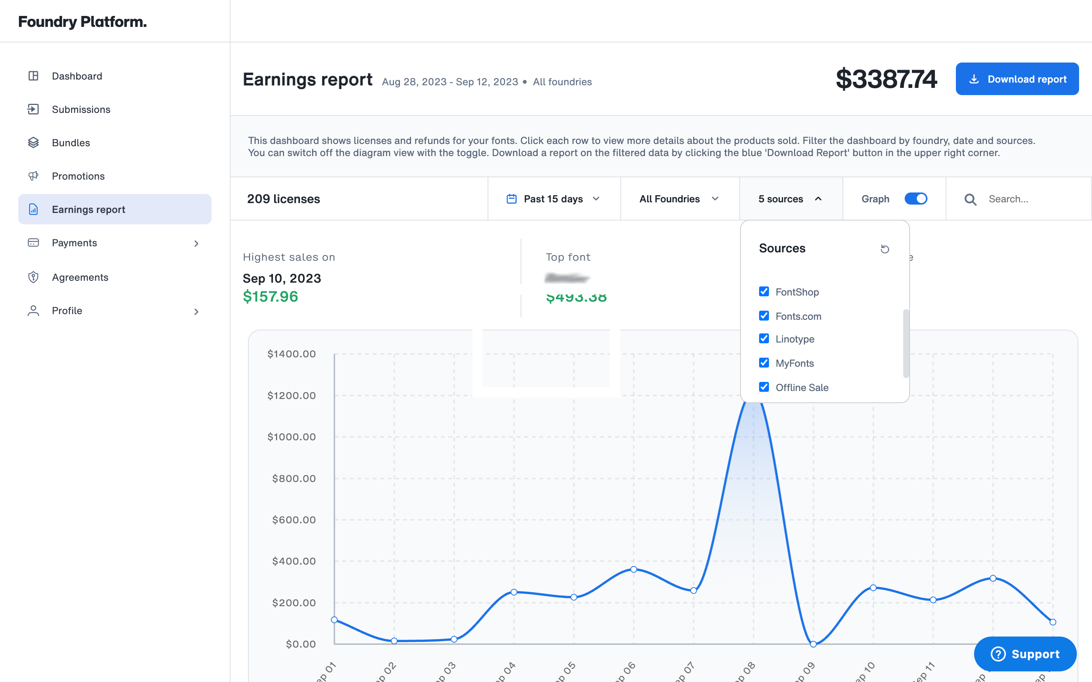Click the Profile person icon
This screenshot has width=1092, height=682.
tap(33, 310)
